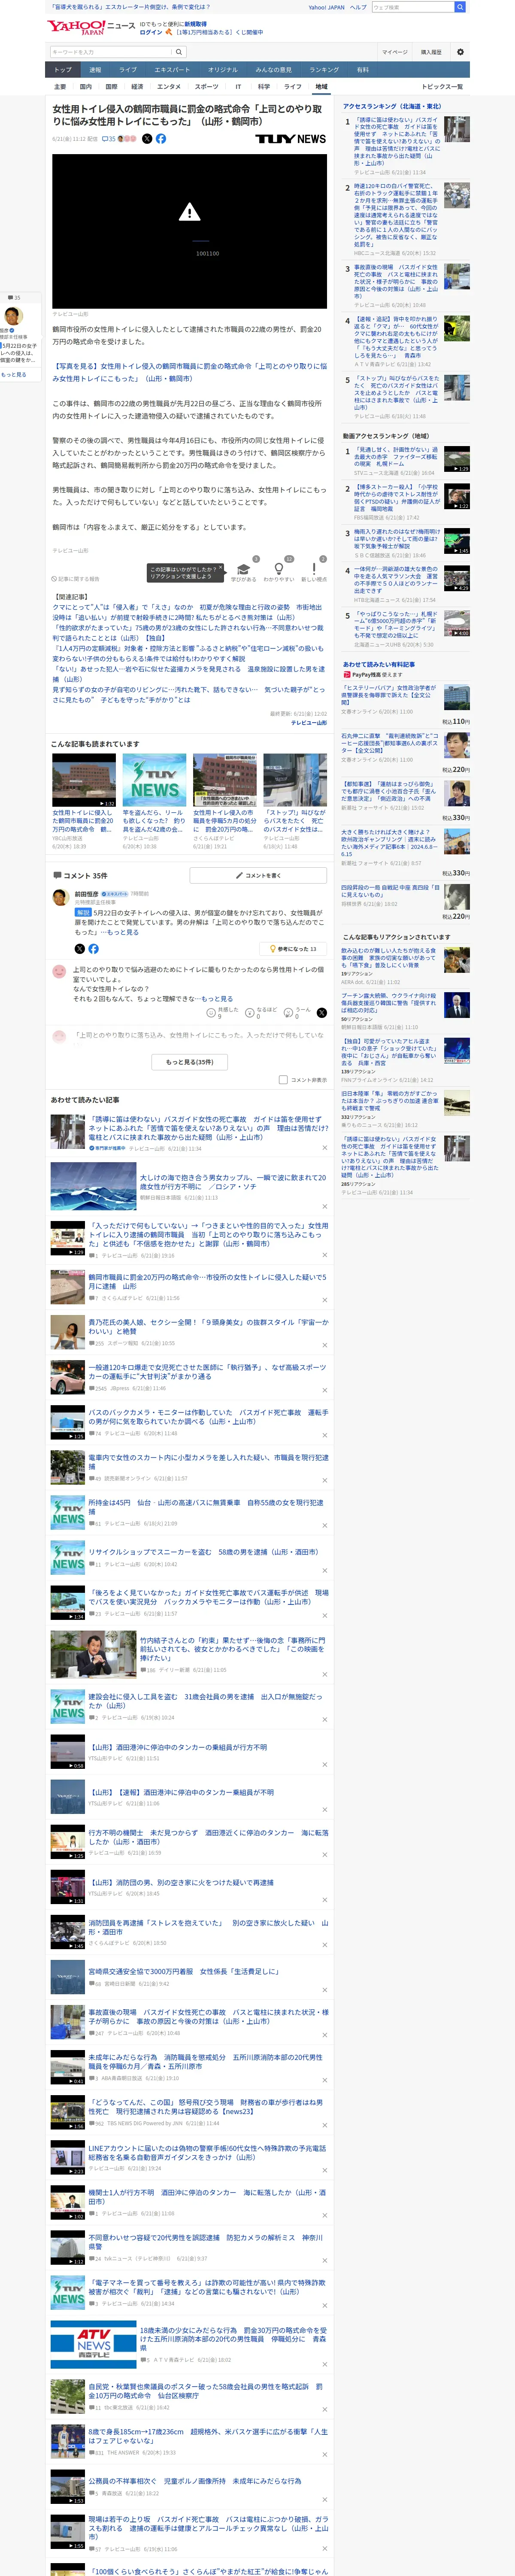Open the ATV 18歳未満の少女 article thumbnail
This screenshot has height=2576, width=515.
coord(93,2344)
